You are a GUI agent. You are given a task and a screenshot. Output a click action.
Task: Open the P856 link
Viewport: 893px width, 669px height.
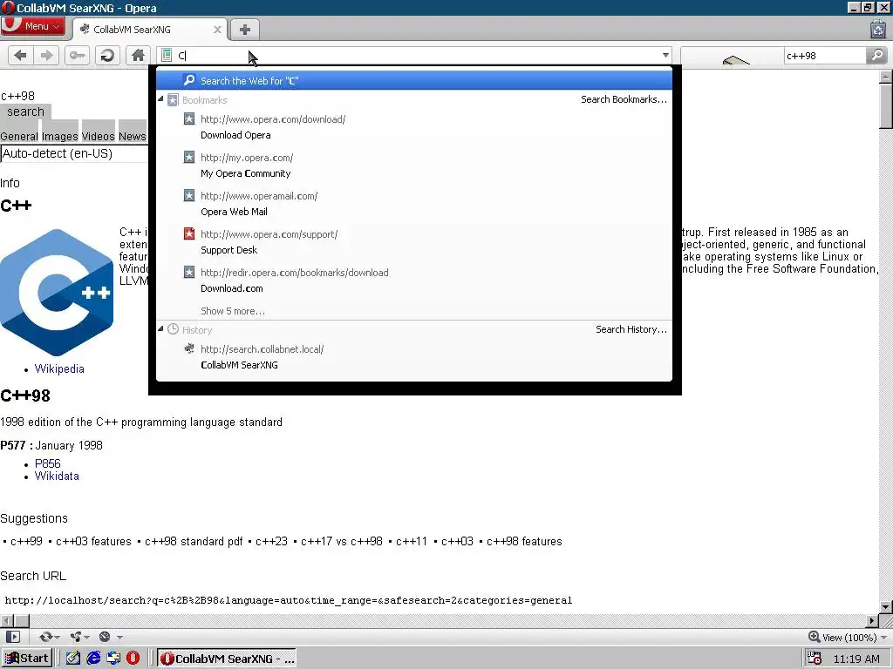click(x=47, y=463)
